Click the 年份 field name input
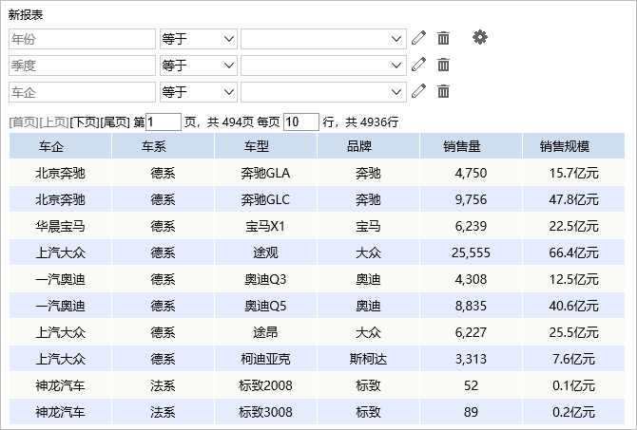The image size is (637, 430). pos(82,39)
